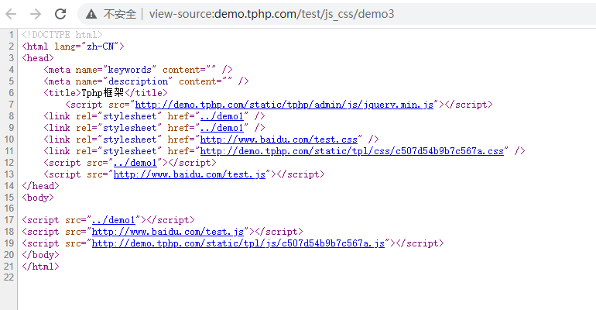Open the baidu.com/test.js link on line 18
Image resolution: width=596 pixels, height=310 pixels.
click(168, 232)
